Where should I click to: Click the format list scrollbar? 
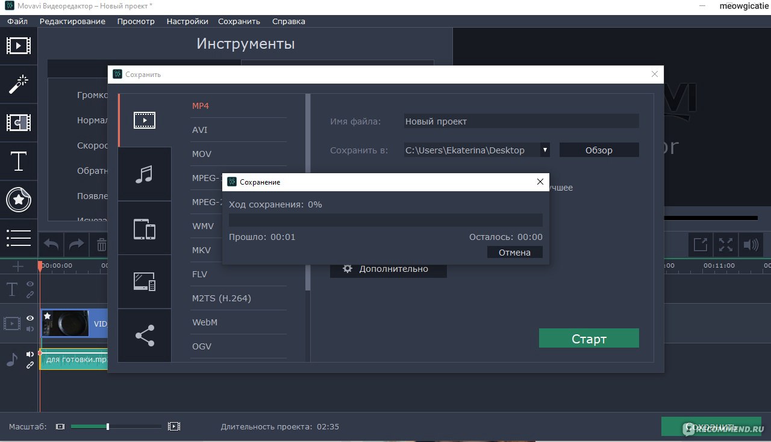point(308,192)
